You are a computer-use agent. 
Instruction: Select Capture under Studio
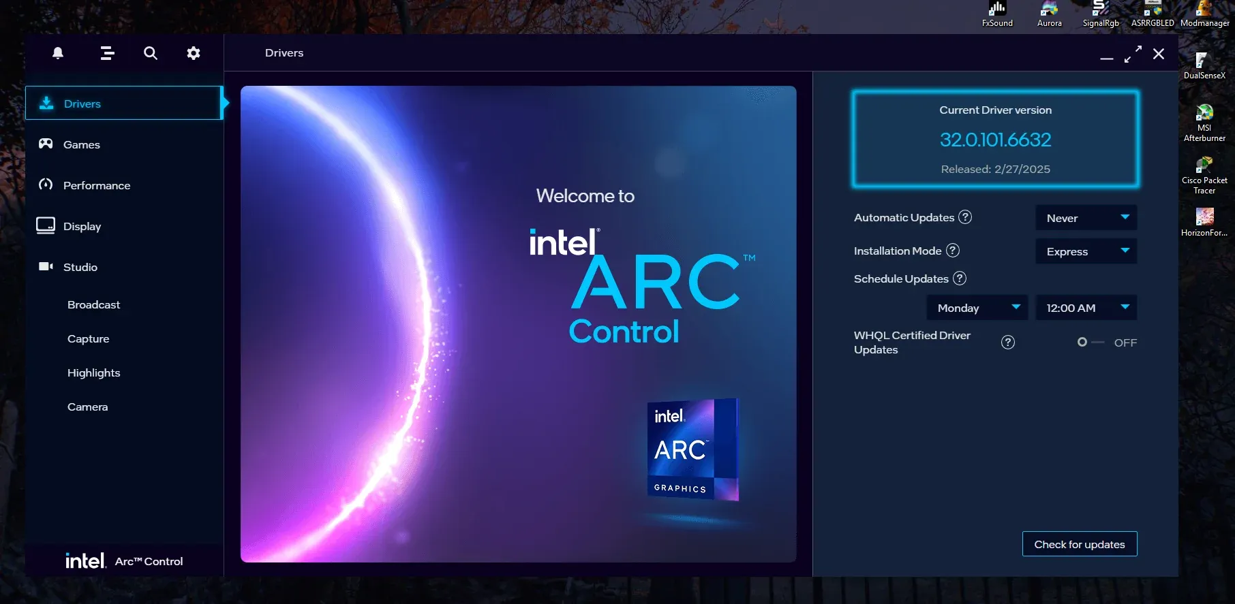[x=88, y=338]
